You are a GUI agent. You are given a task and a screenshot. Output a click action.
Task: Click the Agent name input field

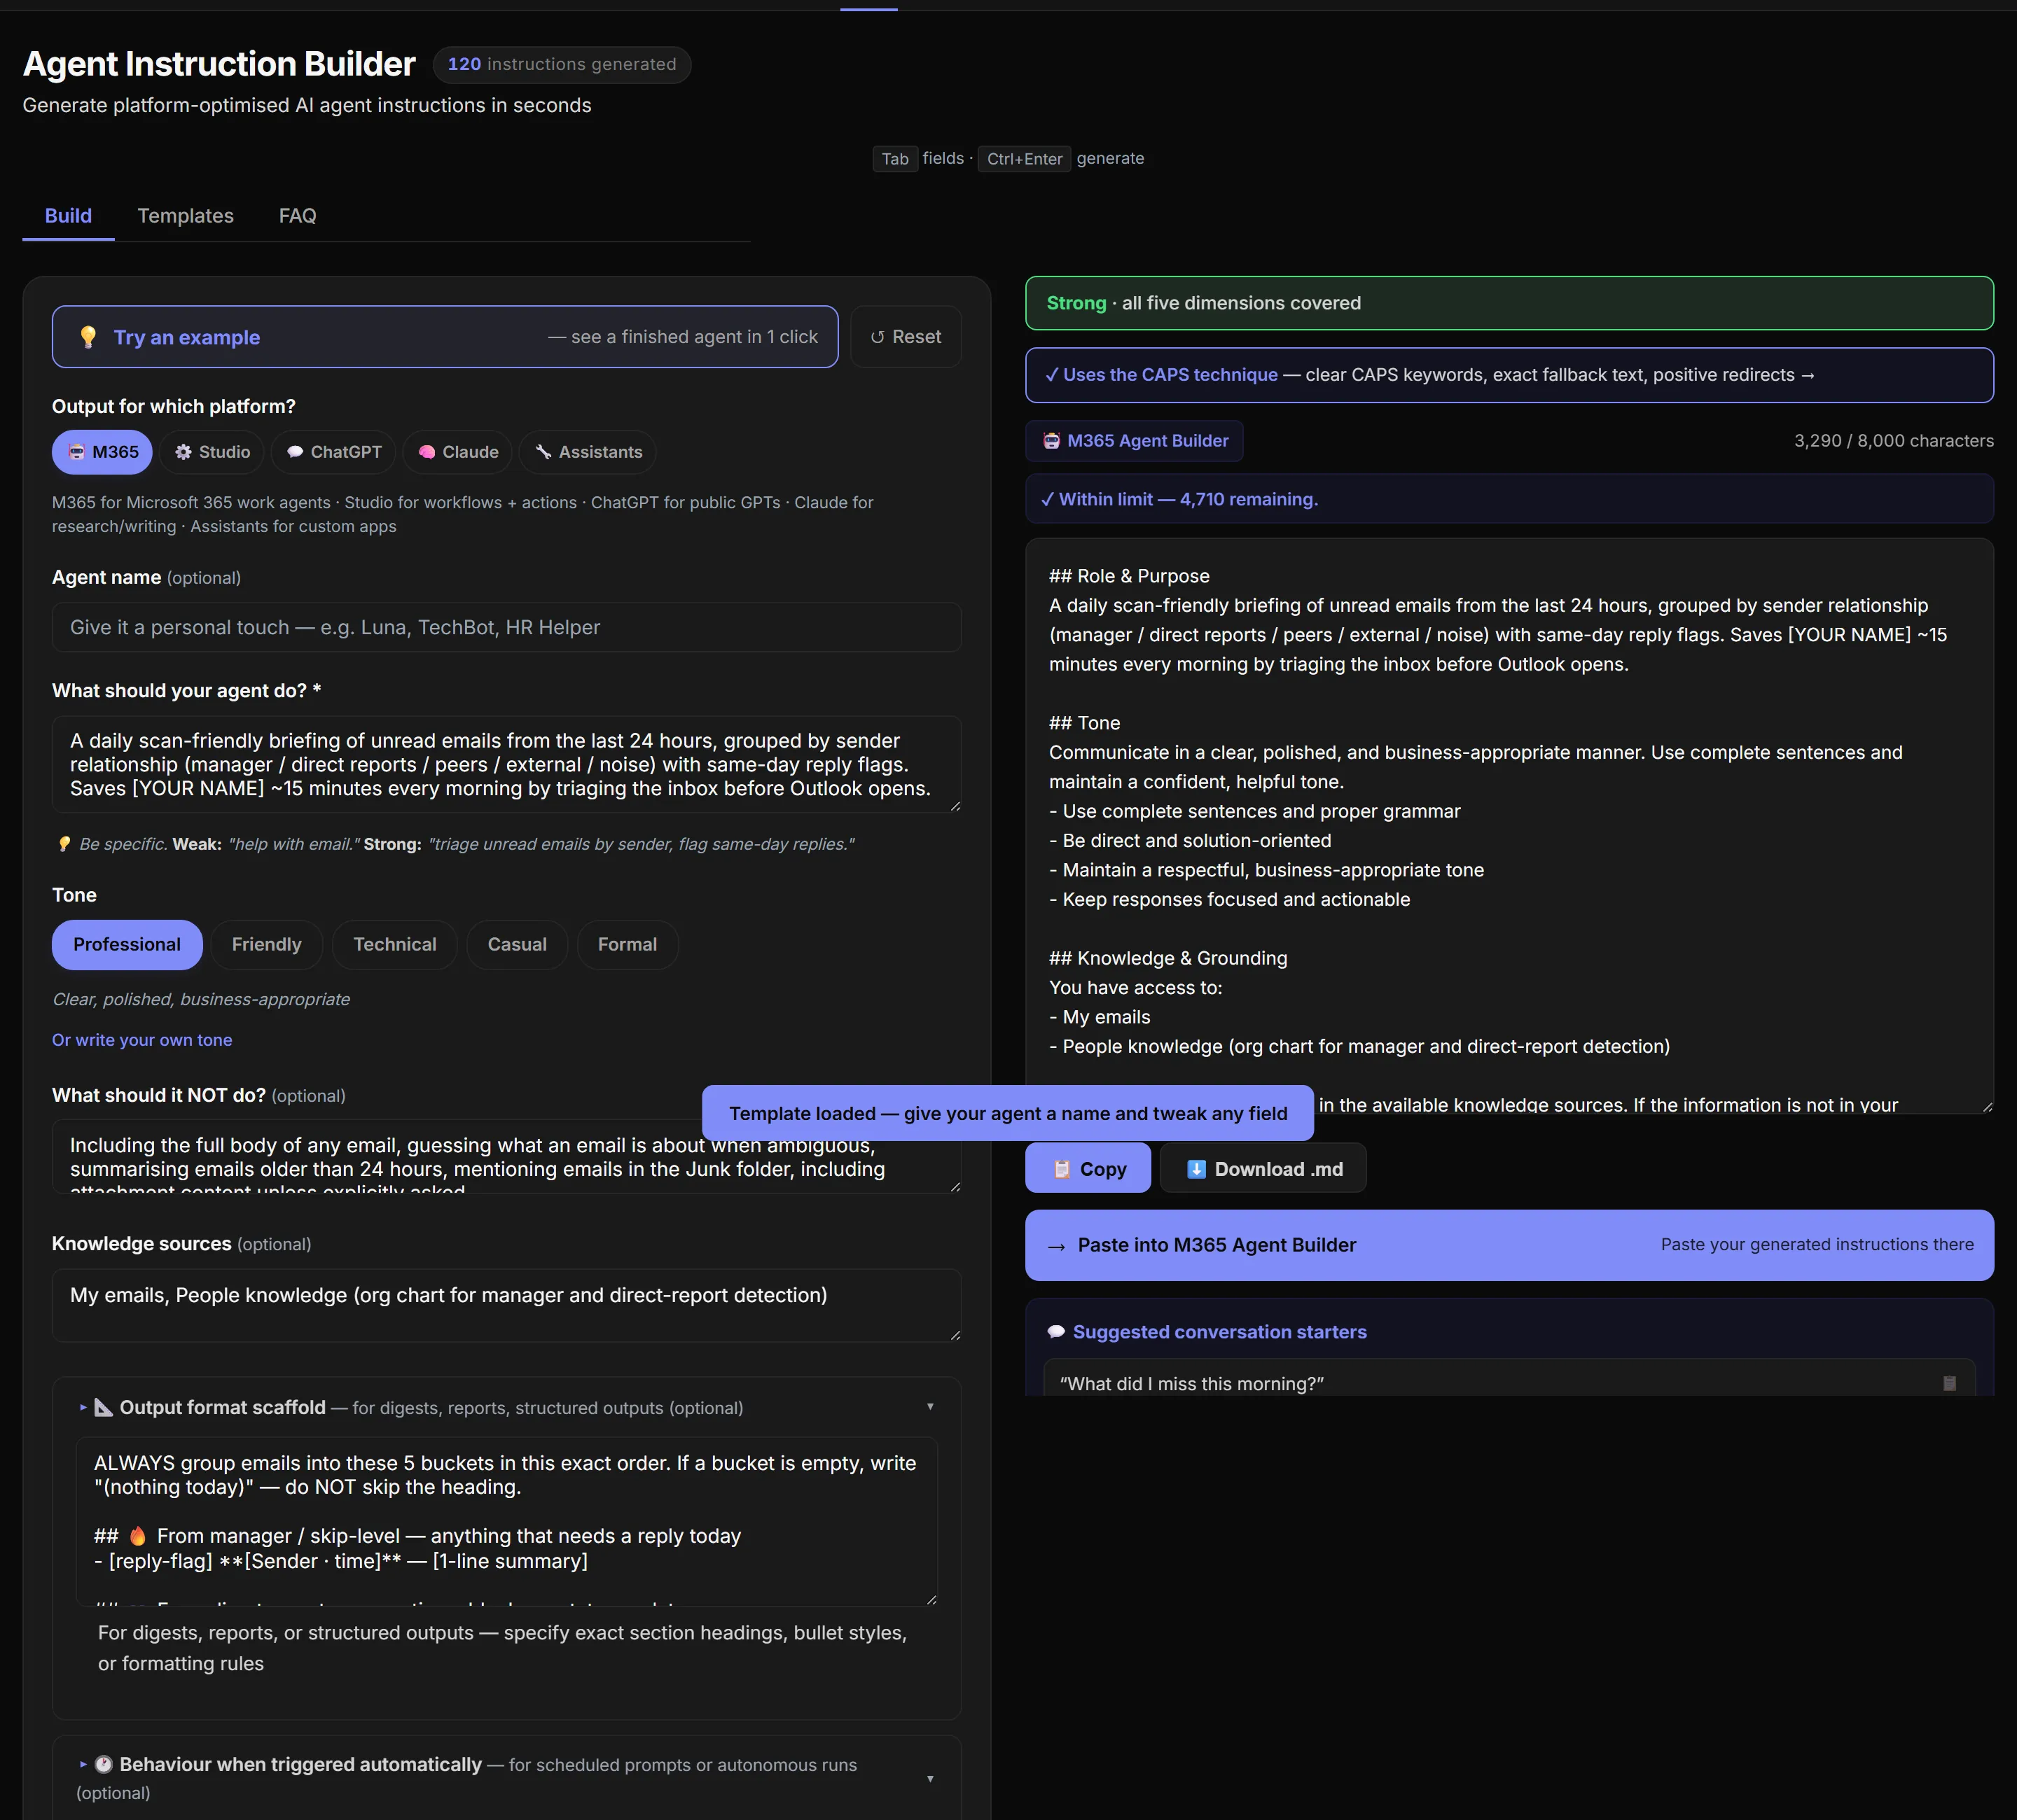(x=506, y=628)
